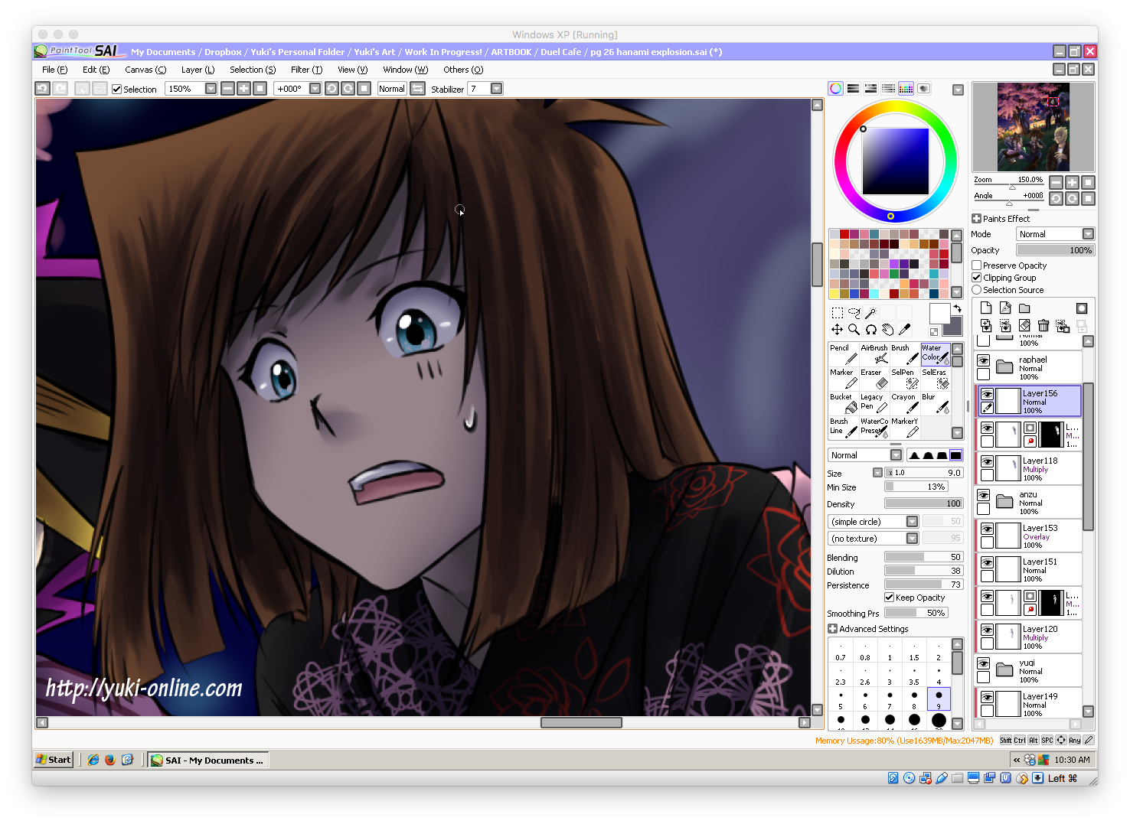This screenshot has width=1130, height=824.
Task: Open the rotation angle +000° dropdown
Action: coord(315,89)
